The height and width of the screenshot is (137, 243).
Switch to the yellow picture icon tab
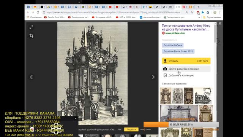[x=150, y=7]
